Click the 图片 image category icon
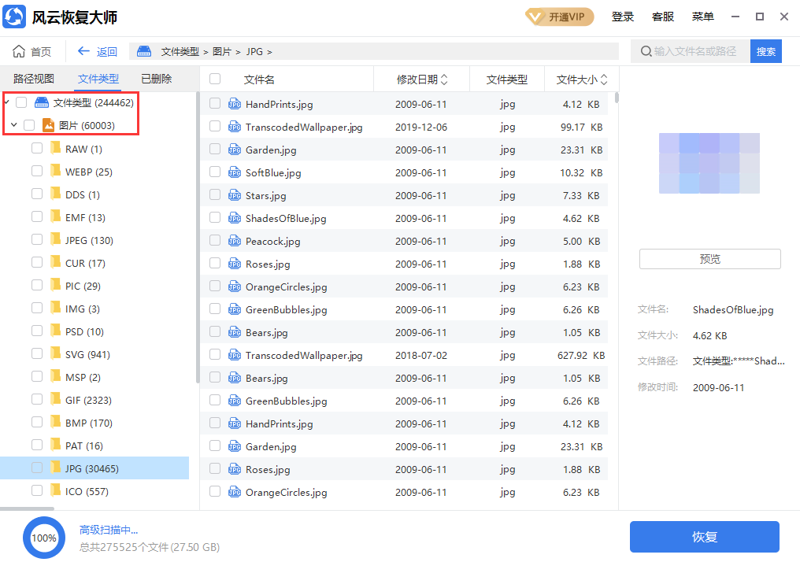This screenshot has width=800, height=562. 48,125
